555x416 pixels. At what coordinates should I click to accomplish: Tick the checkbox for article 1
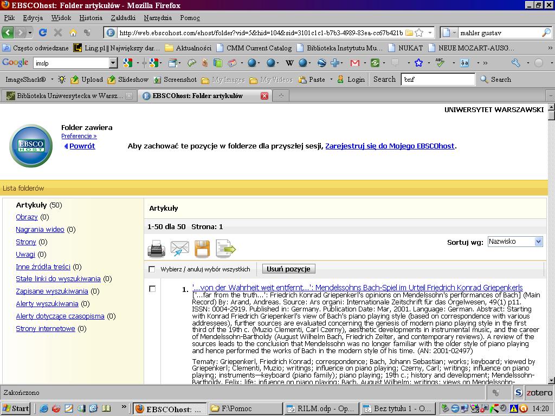[152, 289]
